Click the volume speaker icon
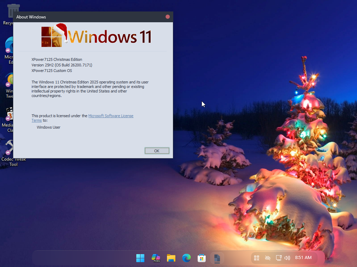This screenshot has width=357, height=267. coord(287,258)
